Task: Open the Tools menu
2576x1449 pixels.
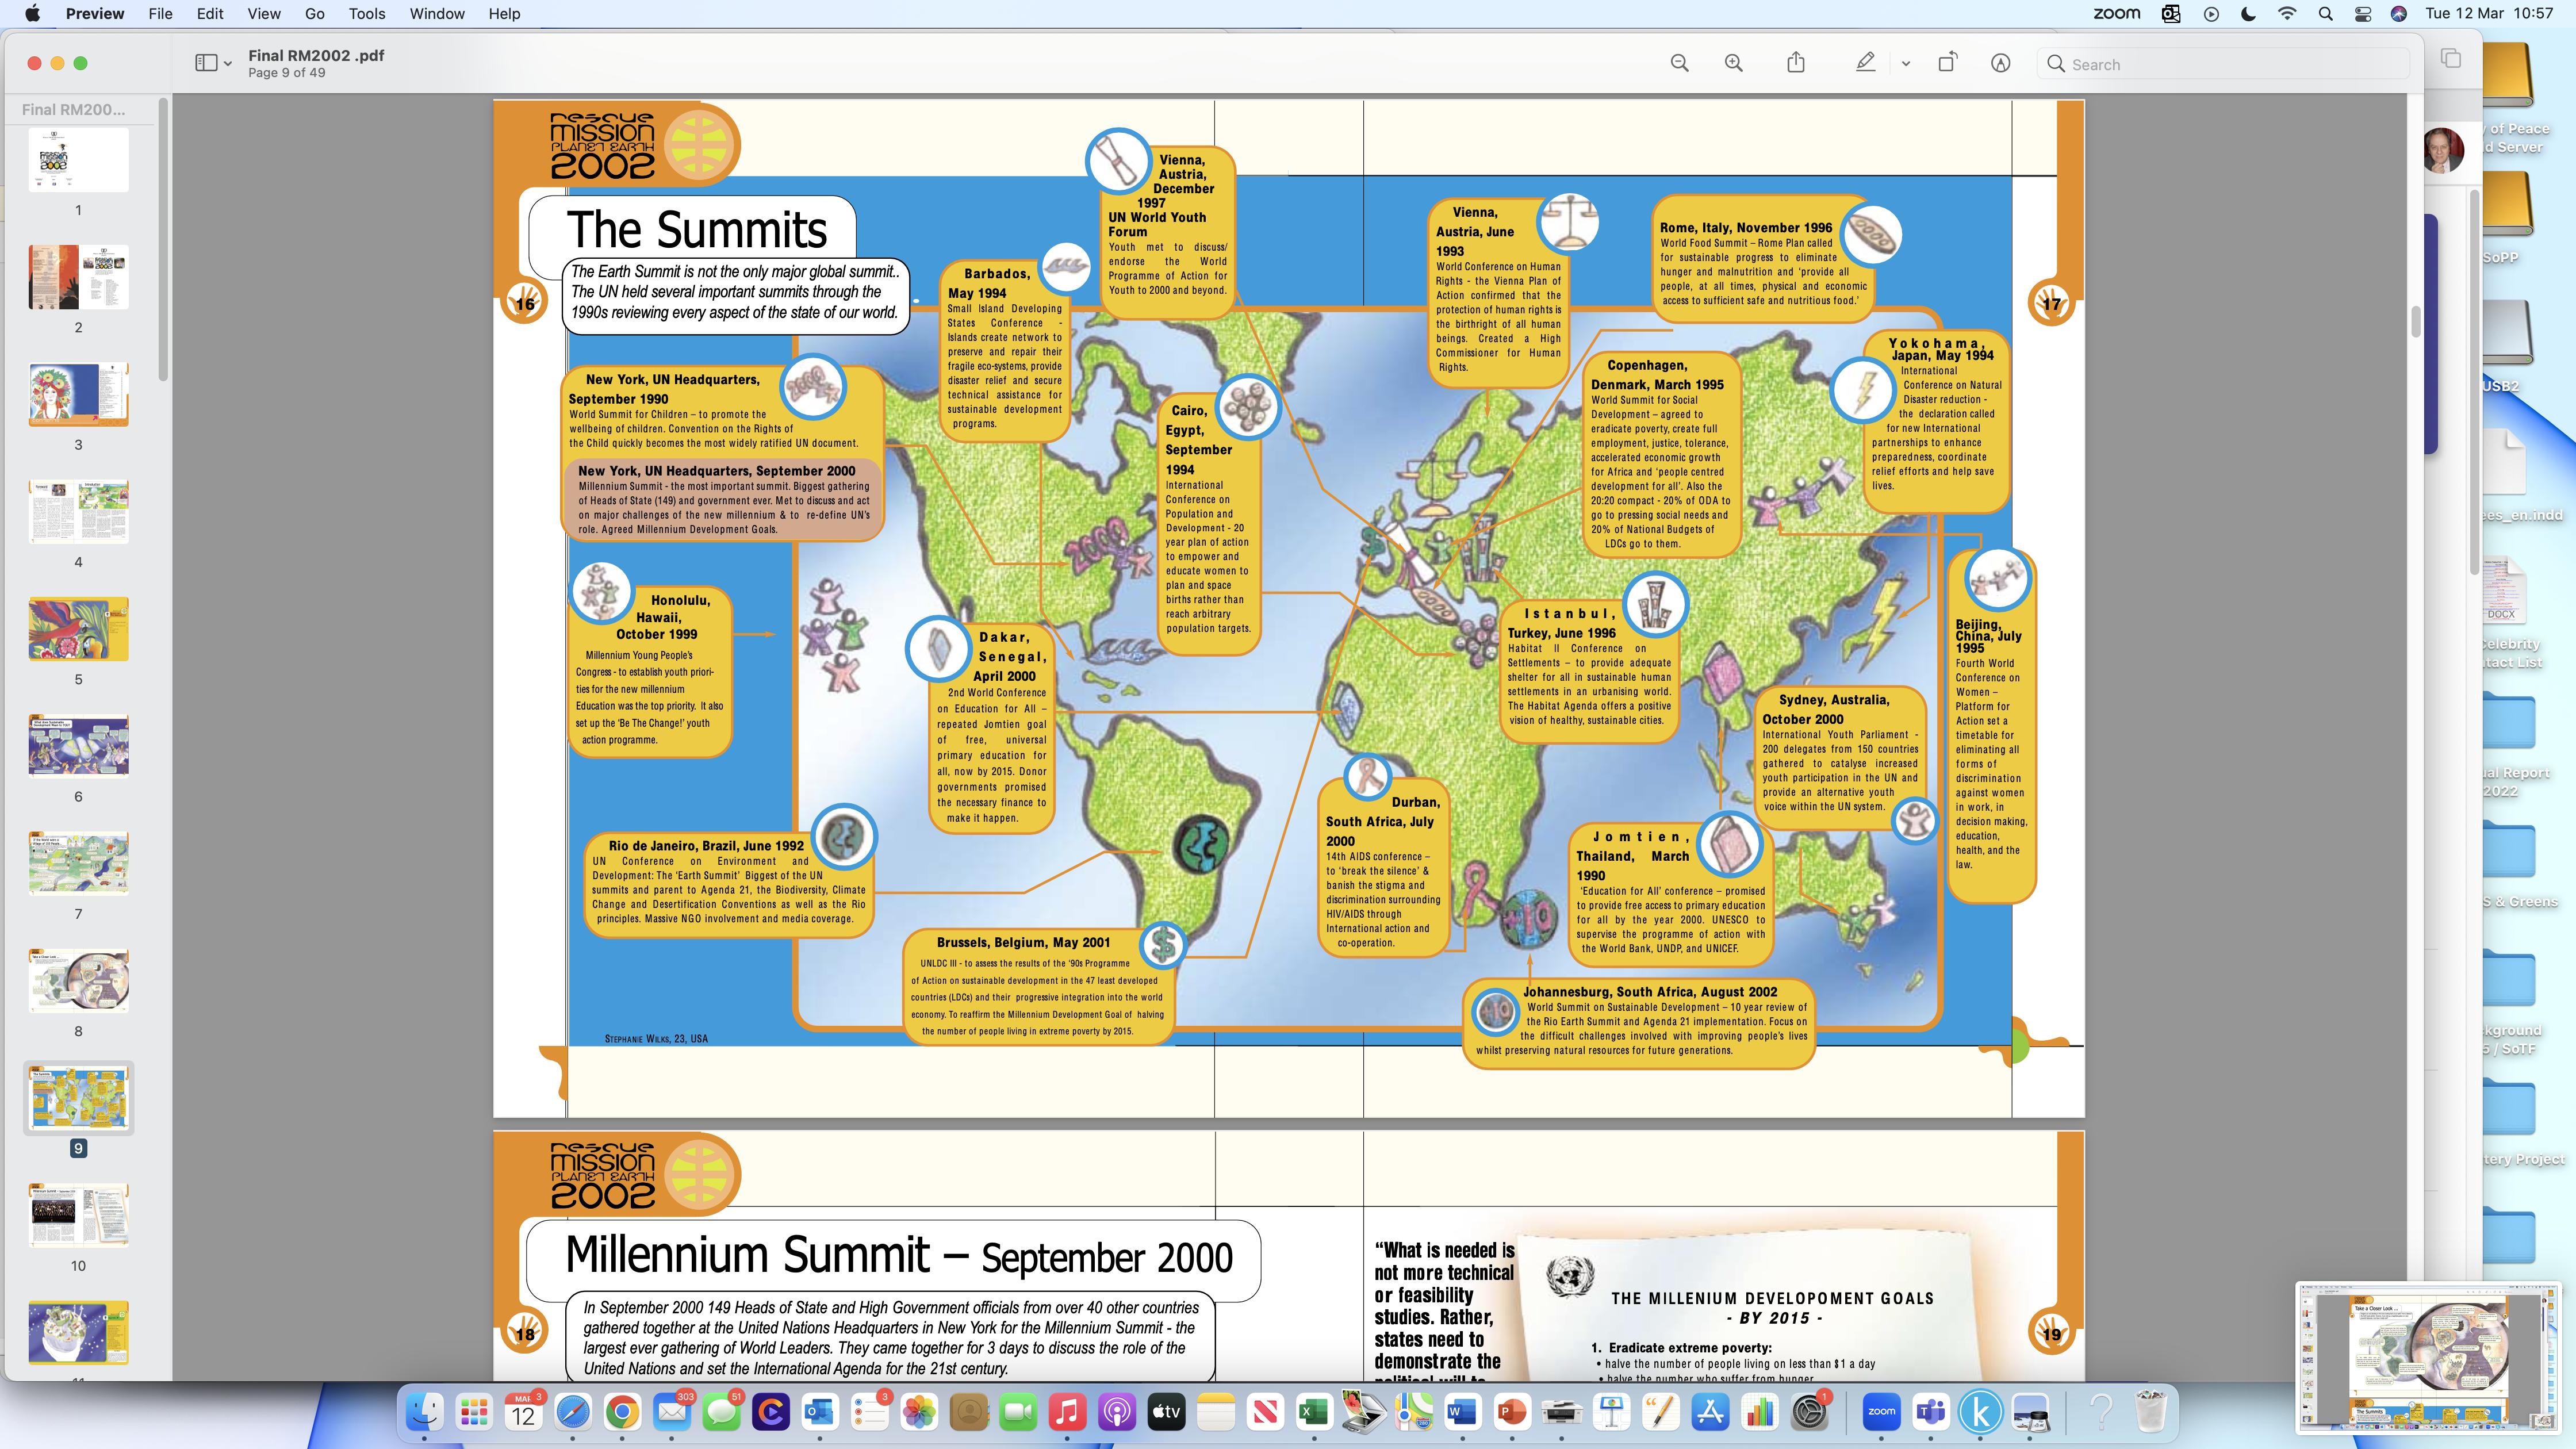Action: click(x=367, y=14)
